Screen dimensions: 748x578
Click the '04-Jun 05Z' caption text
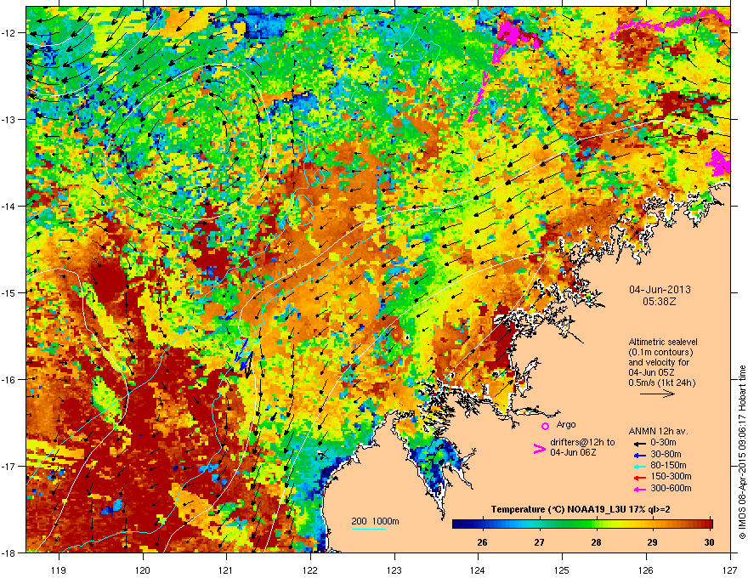pyautogui.click(x=652, y=372)
